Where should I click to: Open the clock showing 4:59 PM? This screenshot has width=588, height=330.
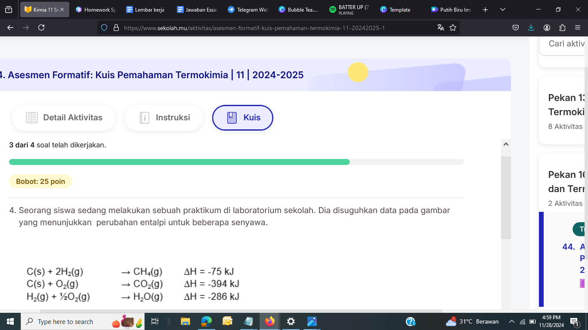tap(551, 321)
